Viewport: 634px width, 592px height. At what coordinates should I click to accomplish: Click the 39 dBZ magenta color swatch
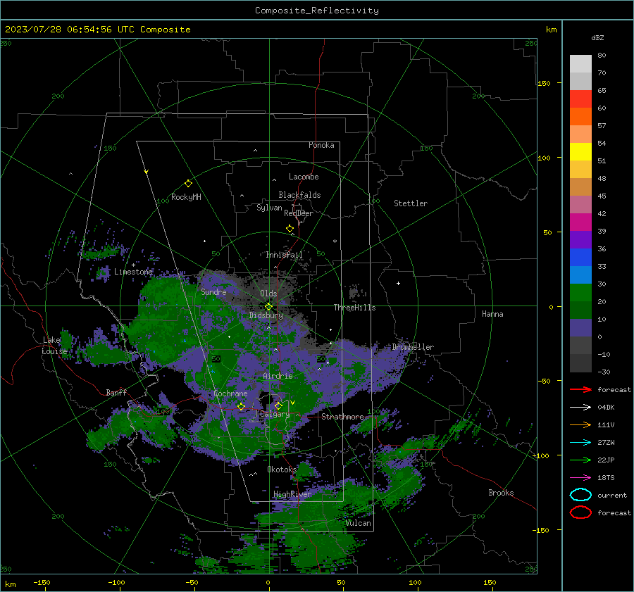tap(580, 222)
